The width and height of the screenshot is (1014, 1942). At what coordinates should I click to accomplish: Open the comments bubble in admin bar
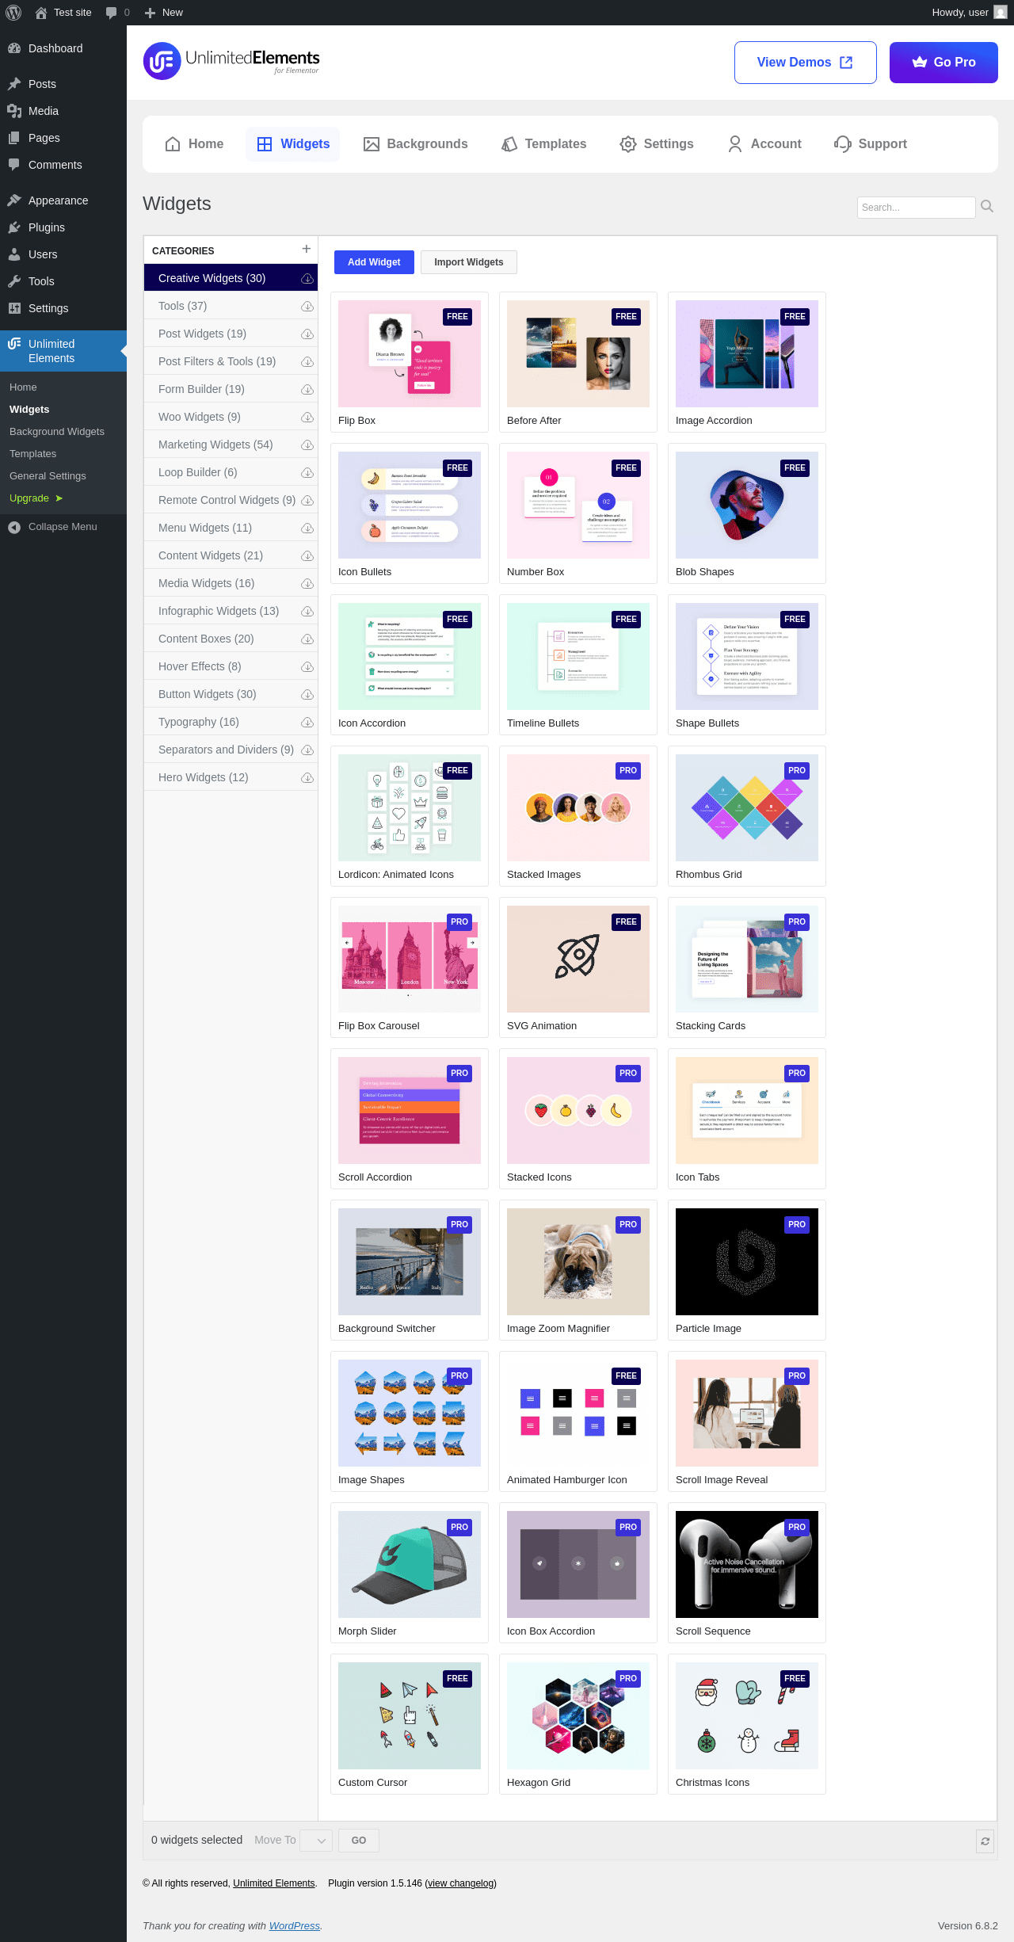pos(117,13)
